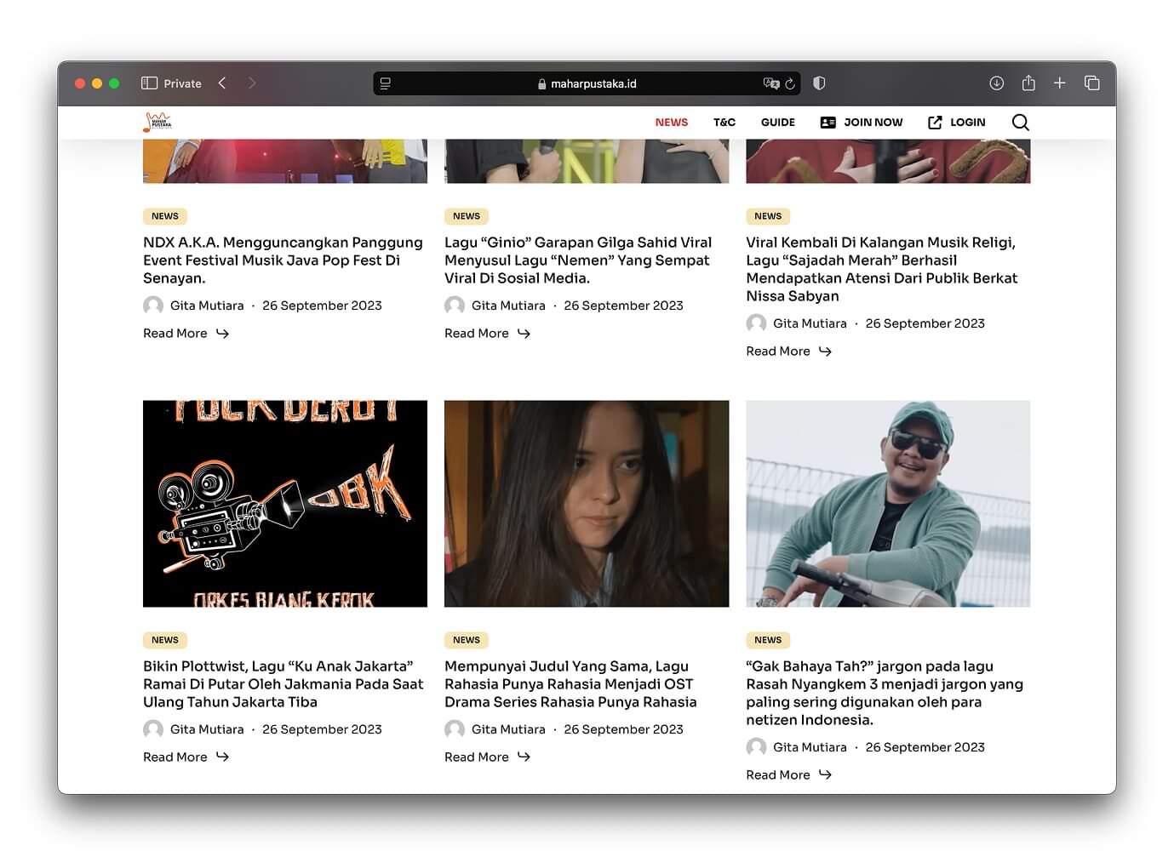Open the T&C menu item
Screen dimensions: 1174x857
(724, 123)
